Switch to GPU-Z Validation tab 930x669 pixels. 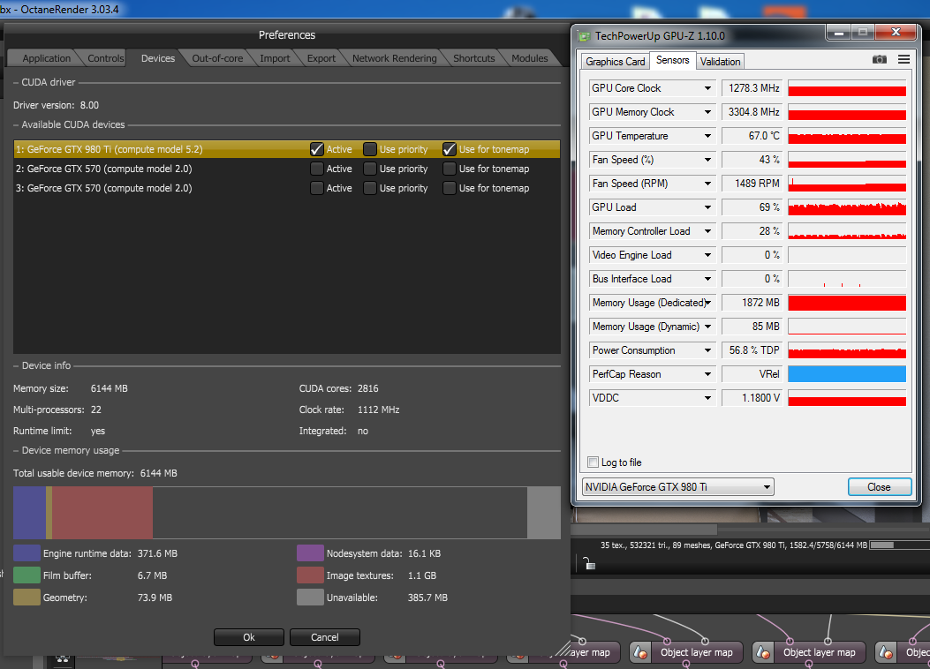click(x=720, y=62)
